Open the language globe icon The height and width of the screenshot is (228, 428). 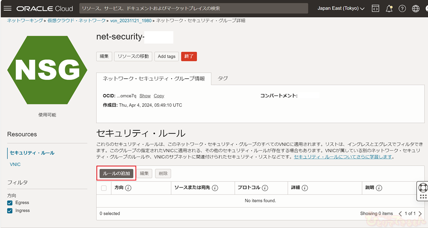click(x=416, y=9)
